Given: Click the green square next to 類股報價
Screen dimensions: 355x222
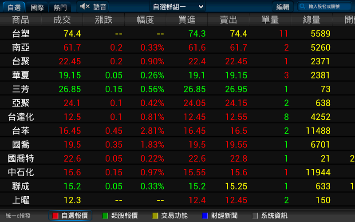Looking at the screenshot, I should (x=105, y=216).
